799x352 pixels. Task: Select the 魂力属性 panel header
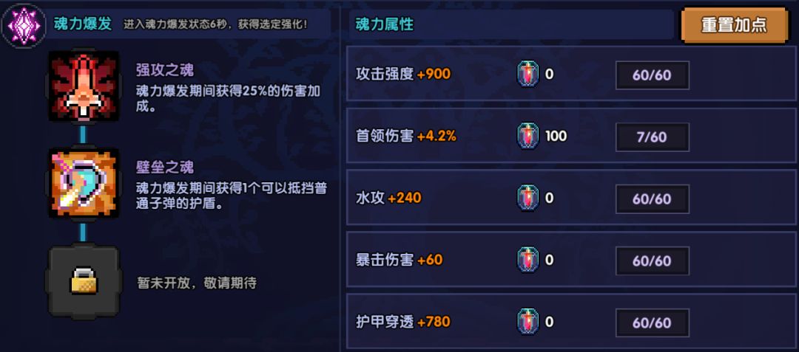tap(384, 24)
